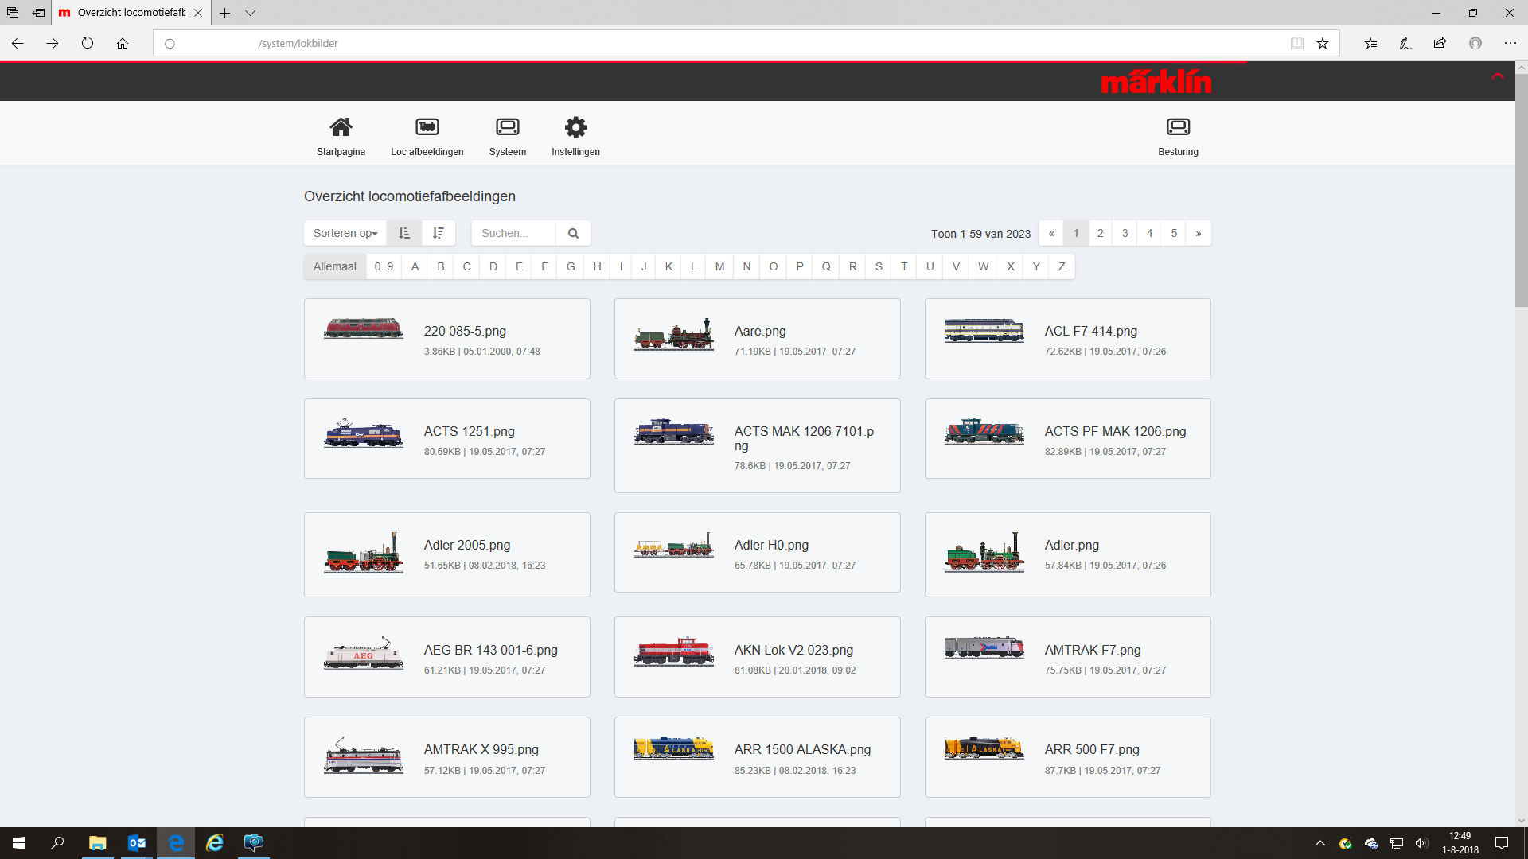Click the search magnifier button
The image size is (1528, 859).
point(573,233)
